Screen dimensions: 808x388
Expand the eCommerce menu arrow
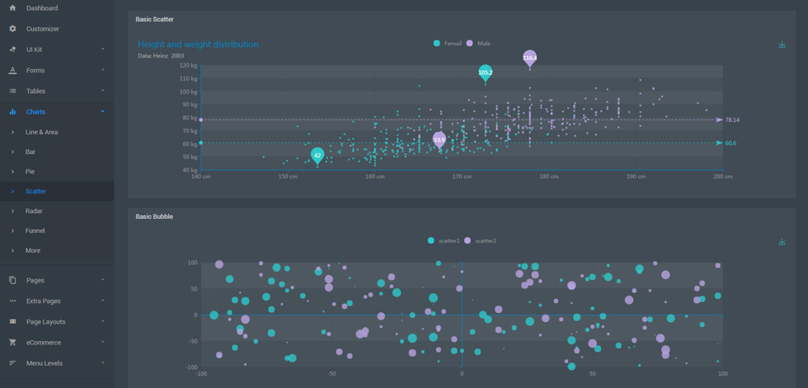(103, 342)
